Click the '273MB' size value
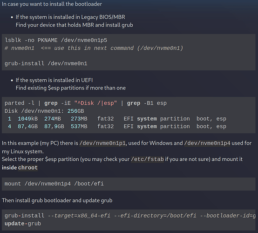Viewport: 258px width, 233px height. (x=79, y=119)
